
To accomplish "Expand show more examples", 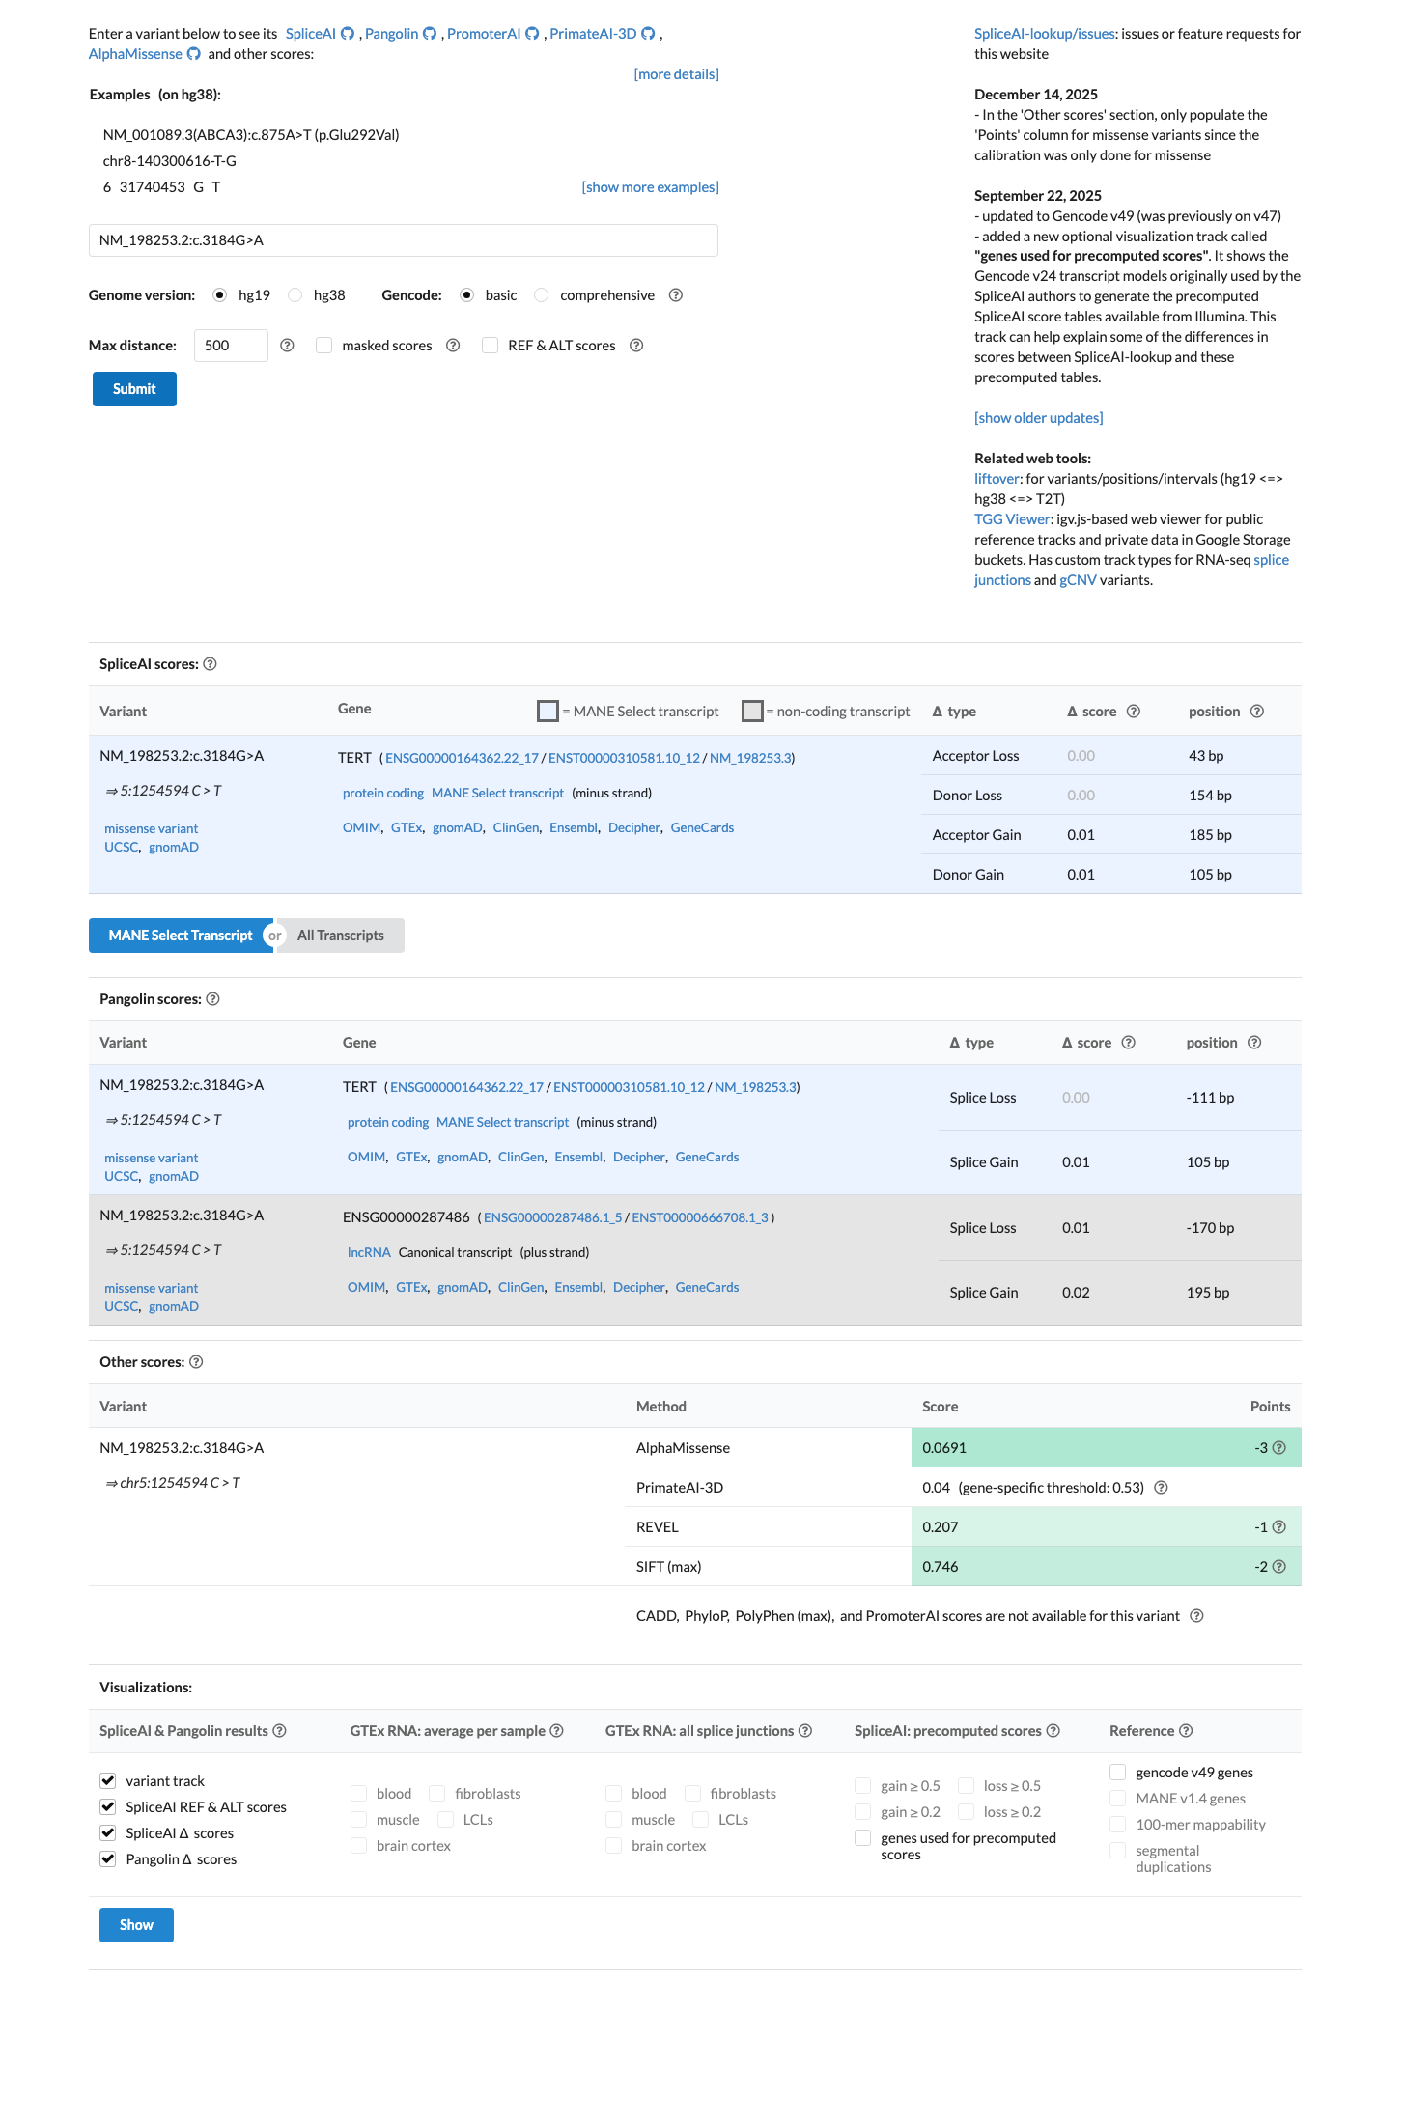I will coord(650,187).
